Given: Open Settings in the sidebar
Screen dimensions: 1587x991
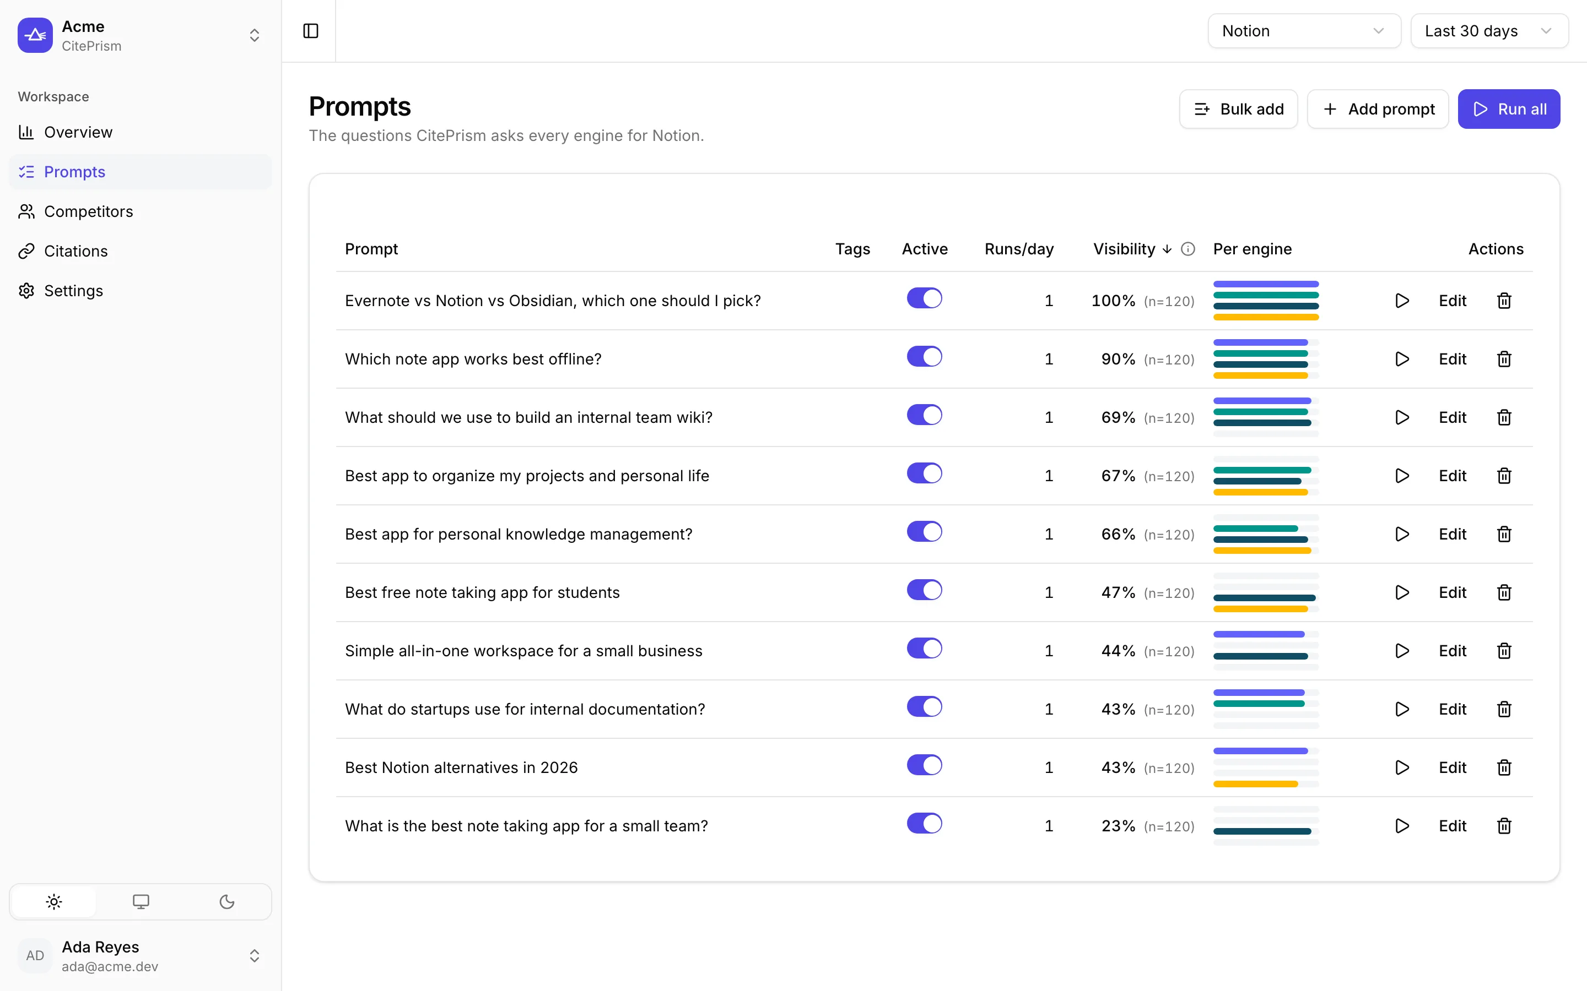Looking at the screenshot, I should pos(141,290).
